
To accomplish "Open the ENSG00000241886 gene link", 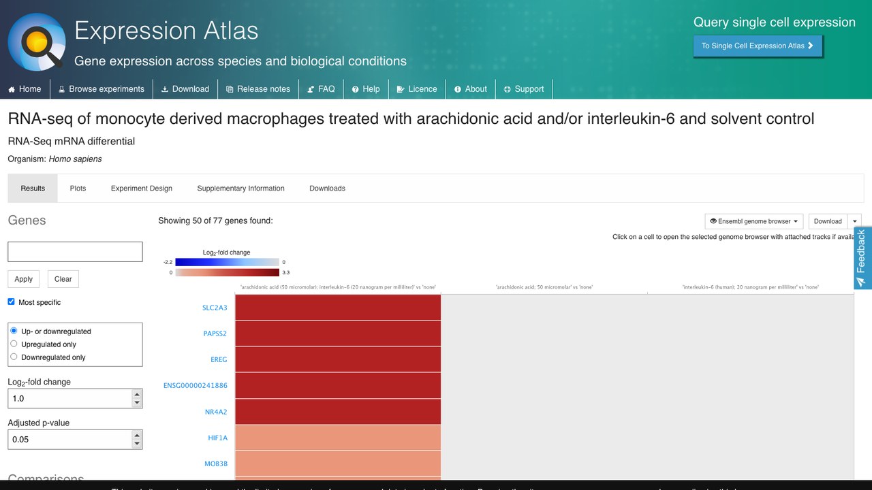I will [x=196, y=386].
